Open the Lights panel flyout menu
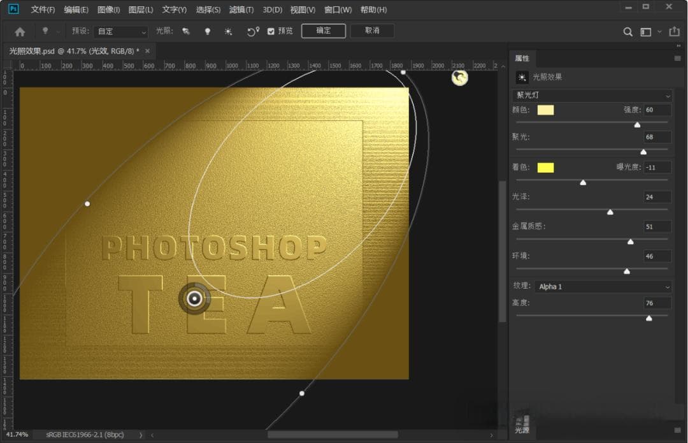 click(x=677, y=430)
